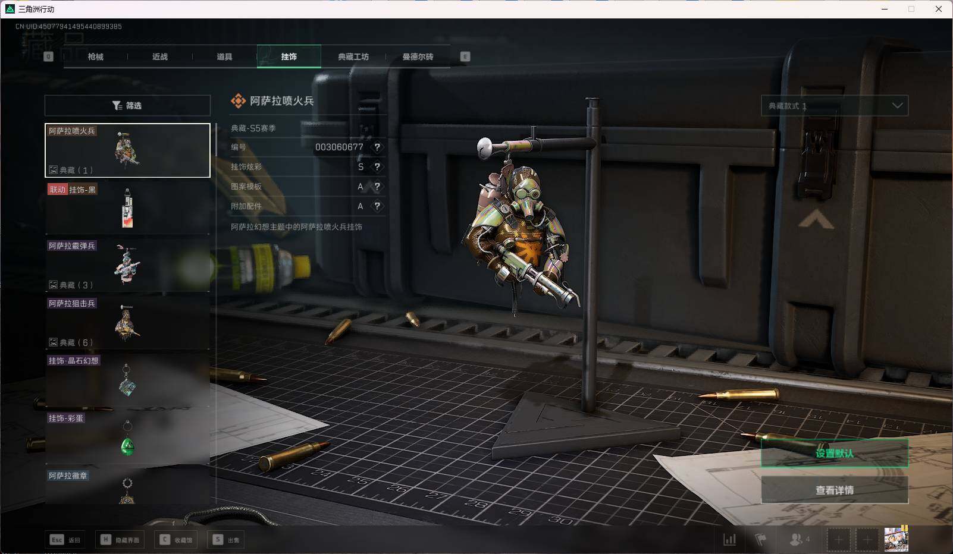This screenshot has height=554, width=953.
Task: Click the flag icon in bottom bar
Action: (761, 540)
